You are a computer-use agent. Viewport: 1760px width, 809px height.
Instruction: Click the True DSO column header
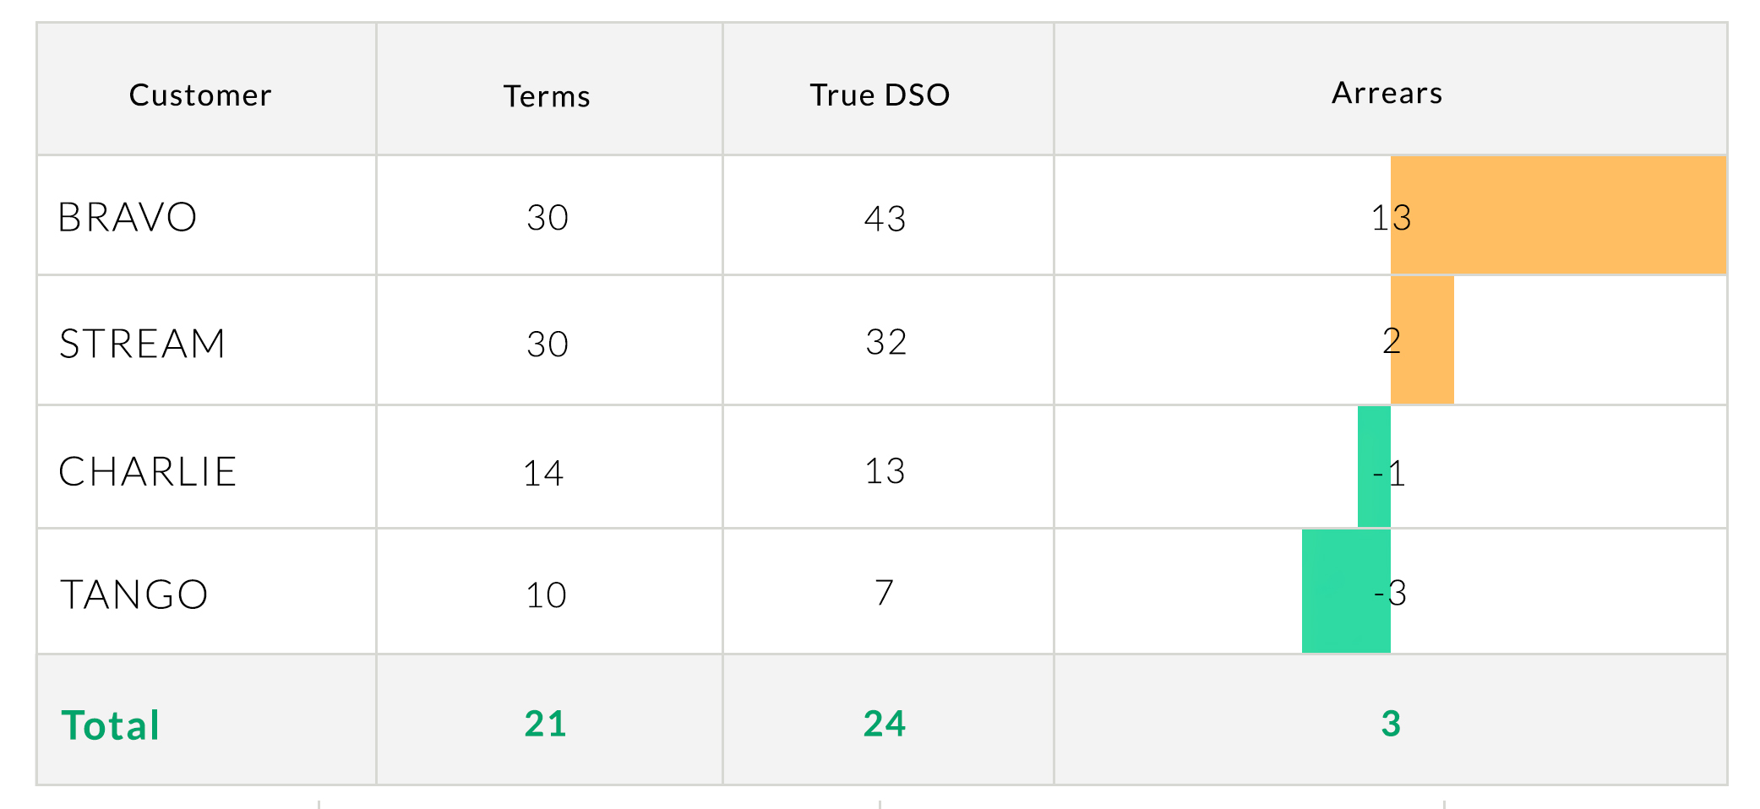(880, 95)
